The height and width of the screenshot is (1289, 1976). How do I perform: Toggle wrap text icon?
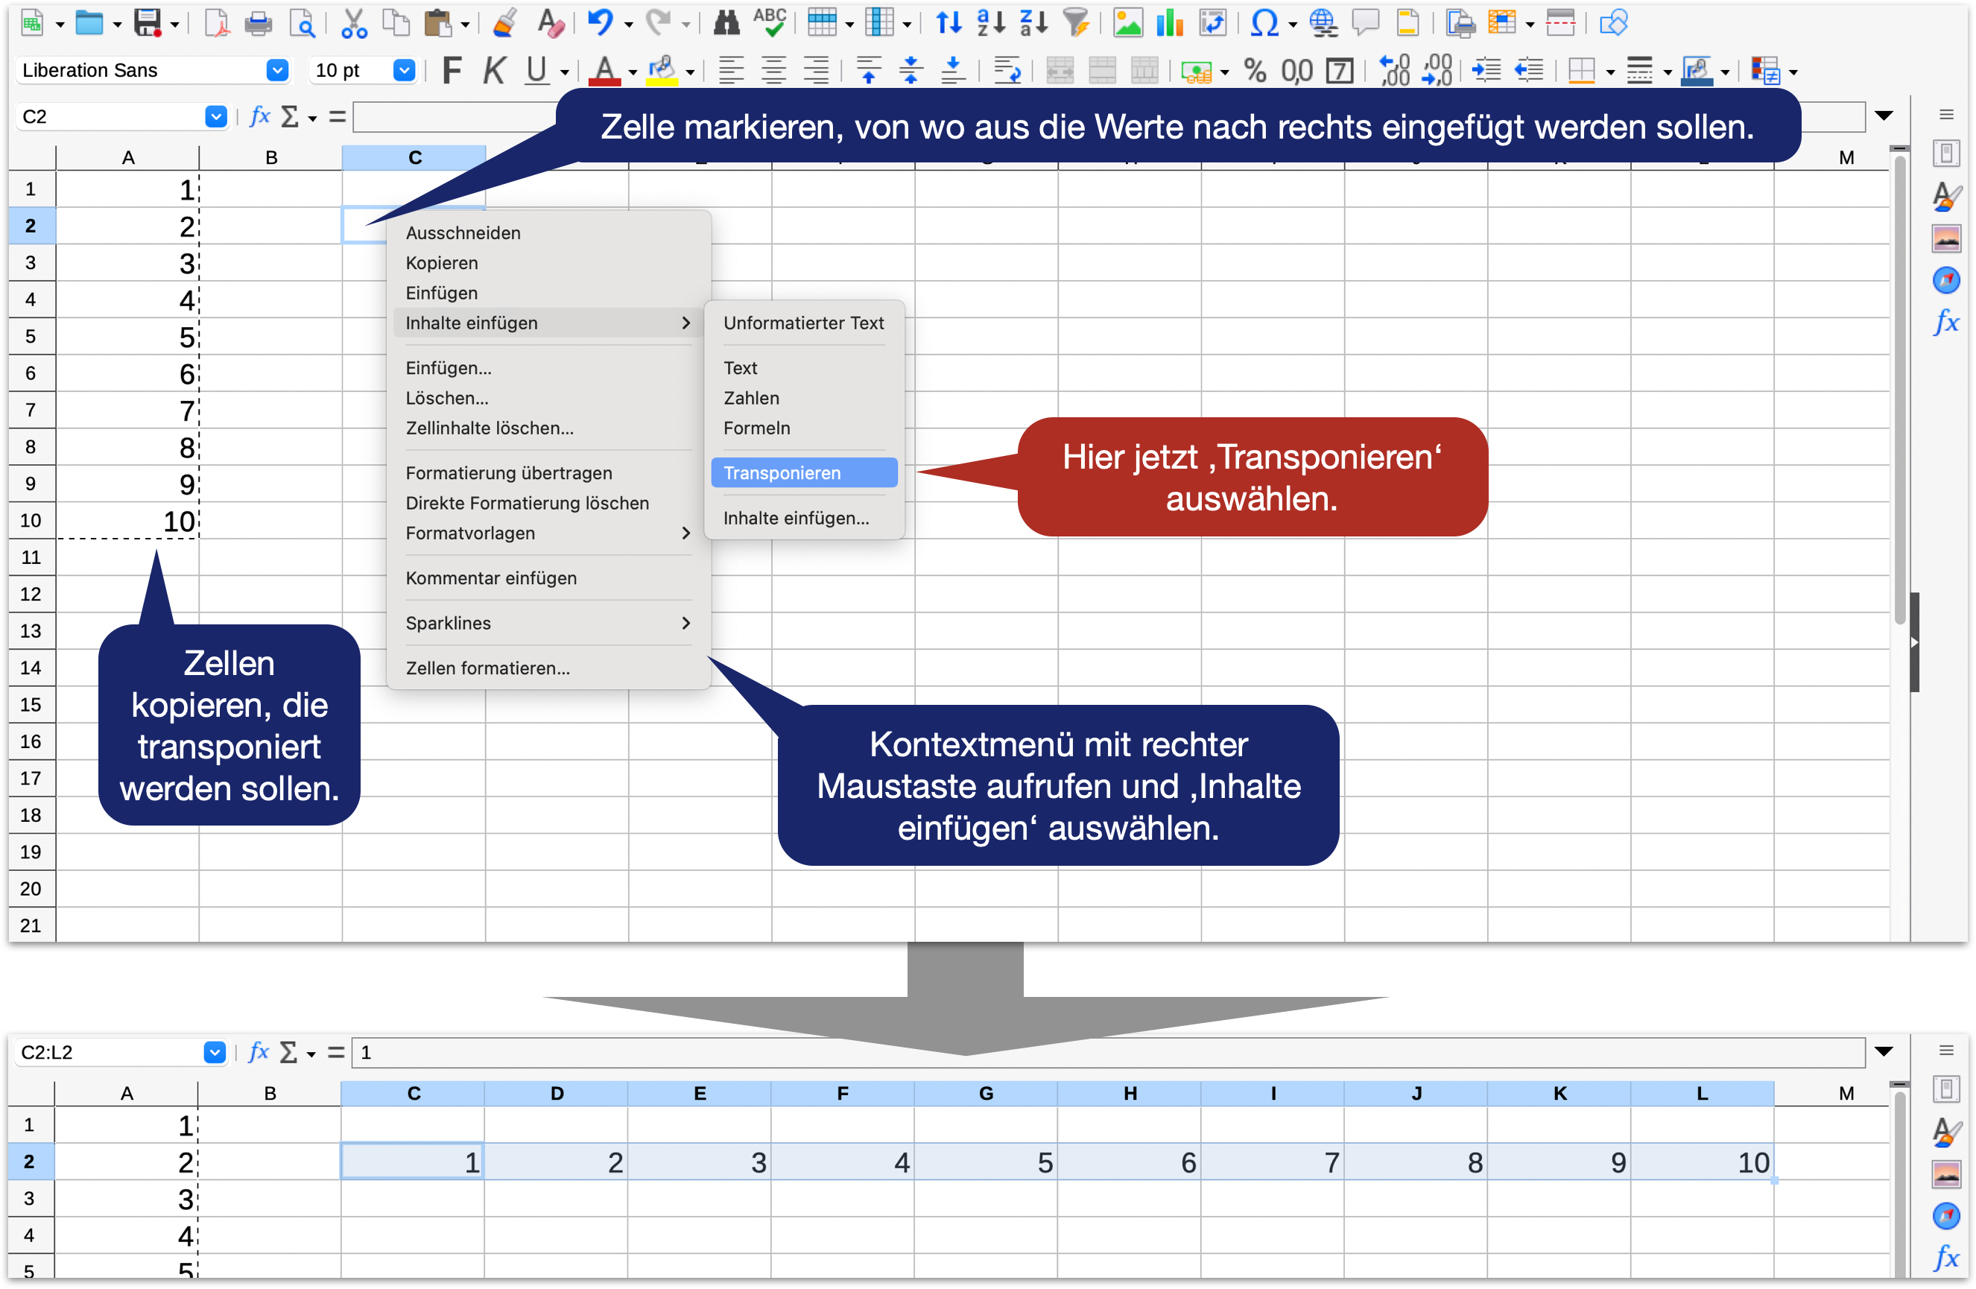[1007, 71]
